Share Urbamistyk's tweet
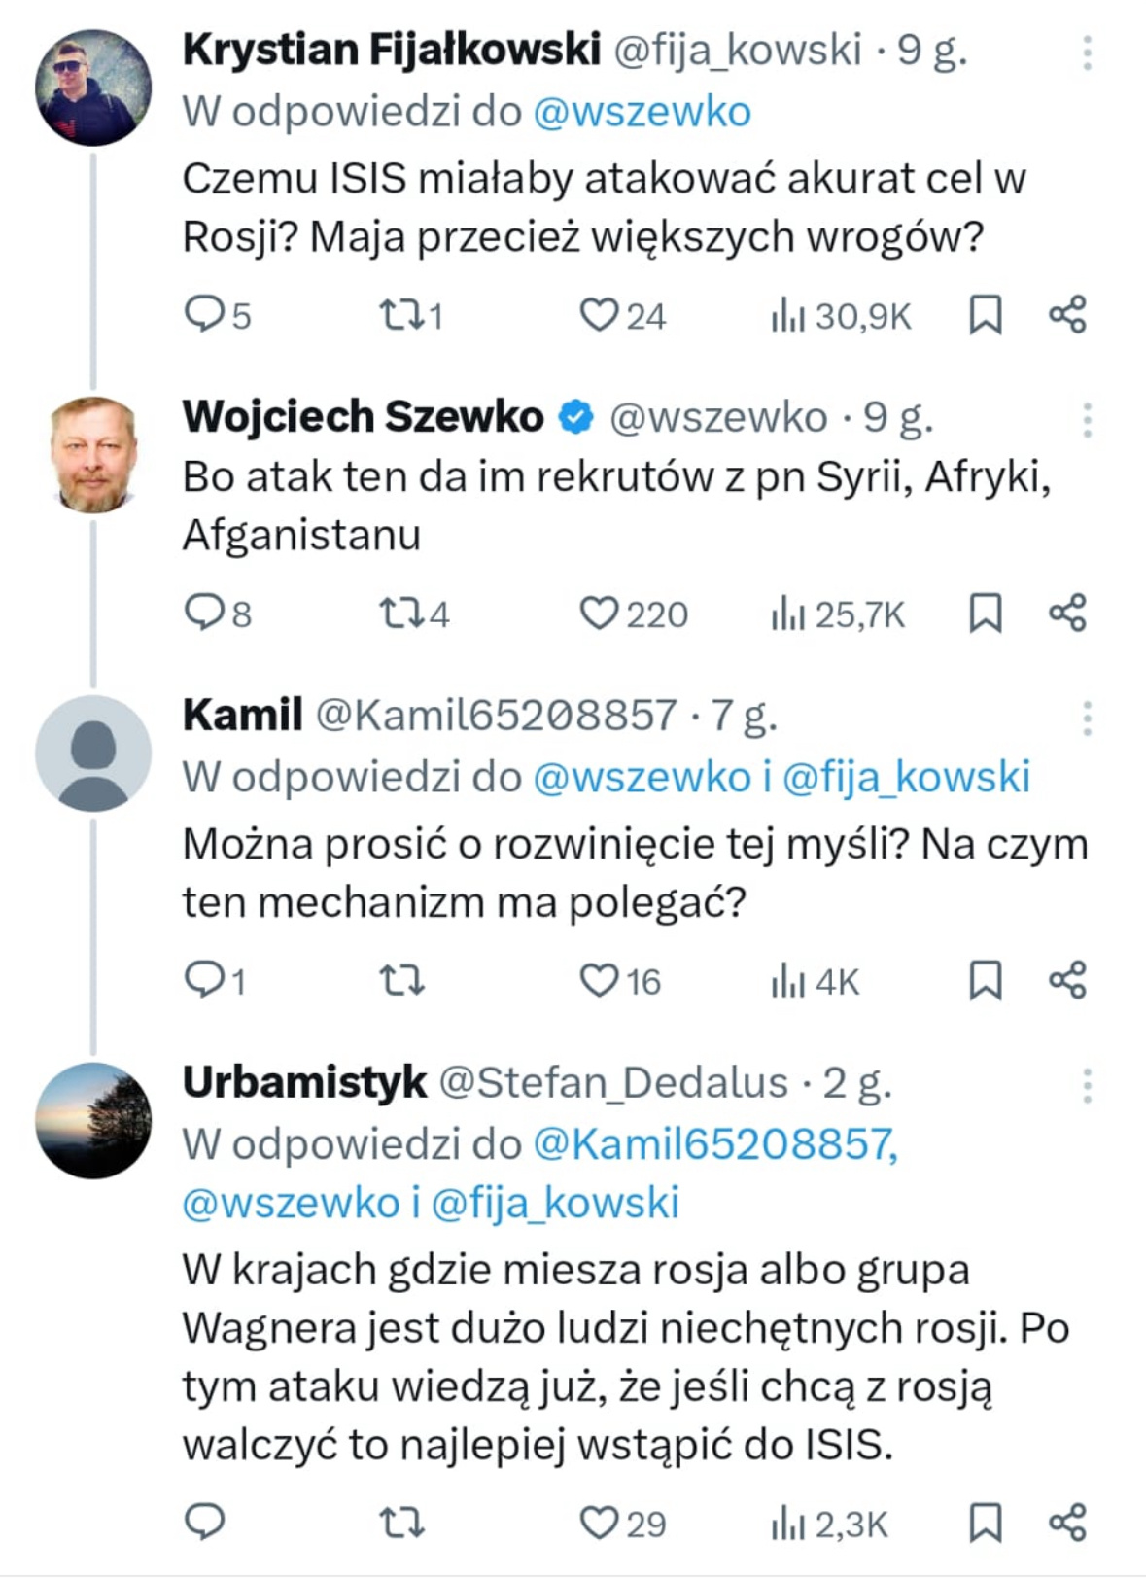 (x=1067, y=1522)
